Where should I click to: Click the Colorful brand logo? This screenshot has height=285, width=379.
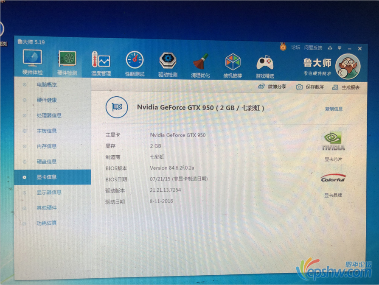[333, 178]
